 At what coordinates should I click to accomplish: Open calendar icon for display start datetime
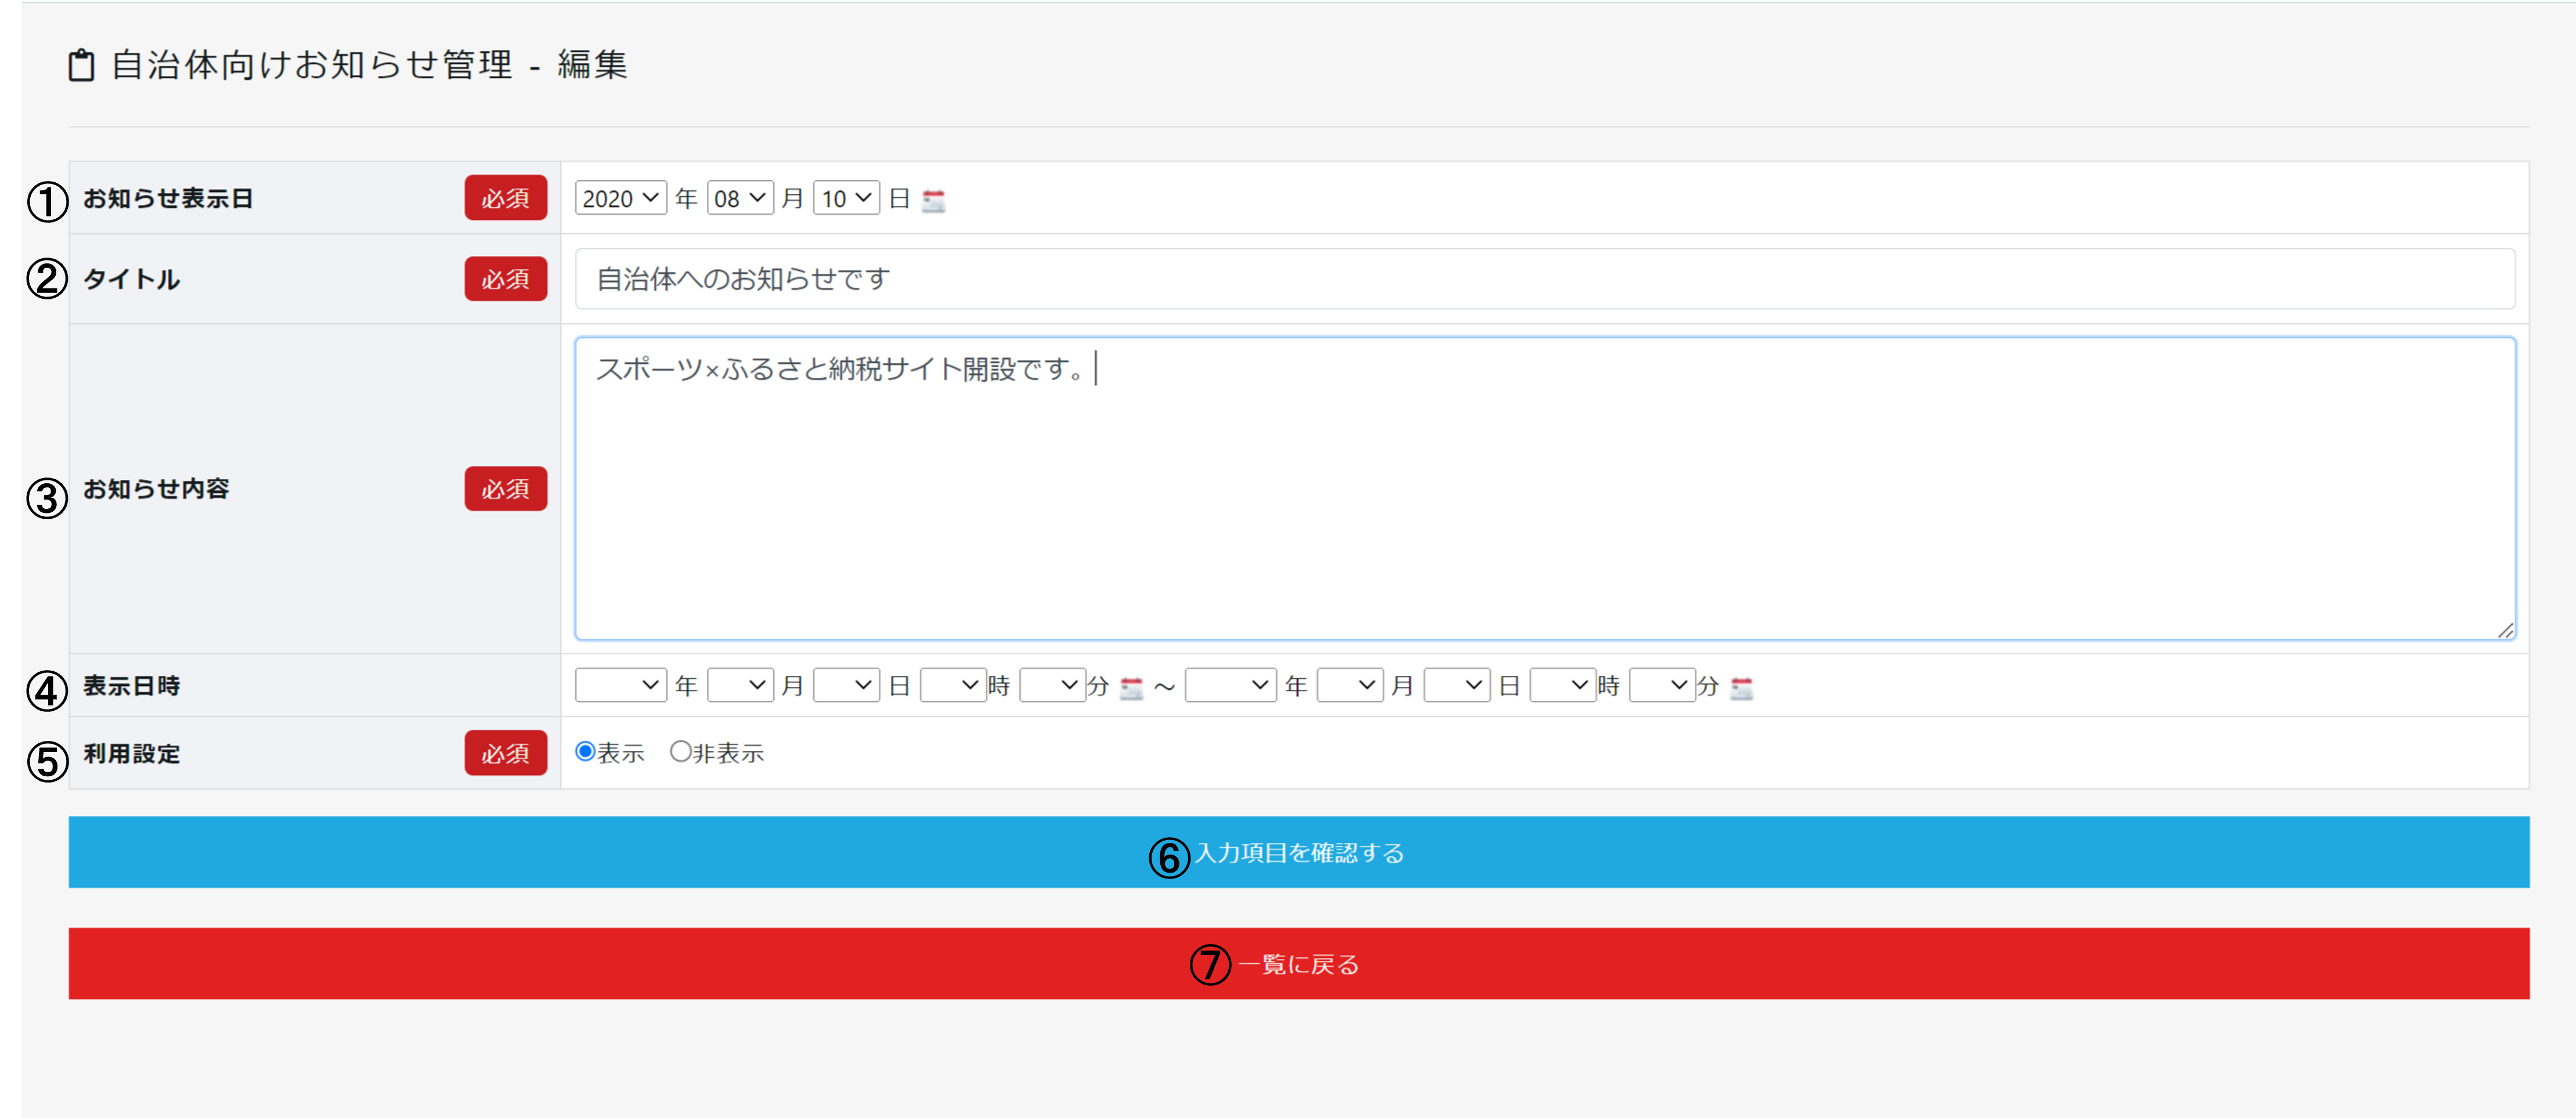[x=1131, y=688]
